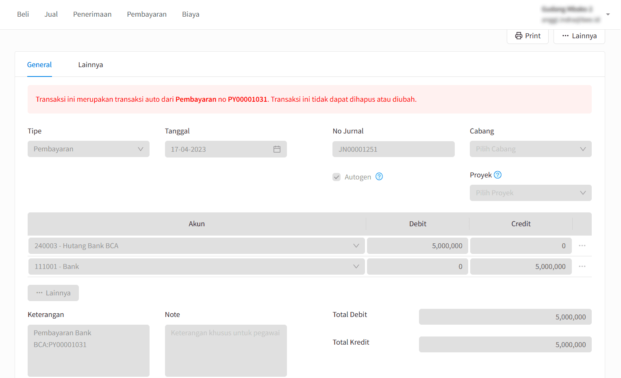Image resolution: width=621 pixels, height=378 pixels.
Task: Open row options for 111001 - Bank row
Action: [x=582, y=267]
